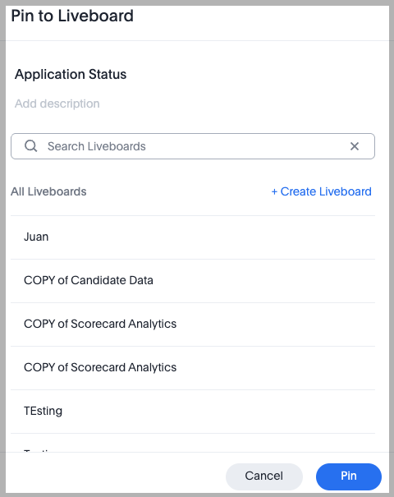Select the second COPY of Scorecard Analytics
This screenshot has height=497, width=394.
193,367
